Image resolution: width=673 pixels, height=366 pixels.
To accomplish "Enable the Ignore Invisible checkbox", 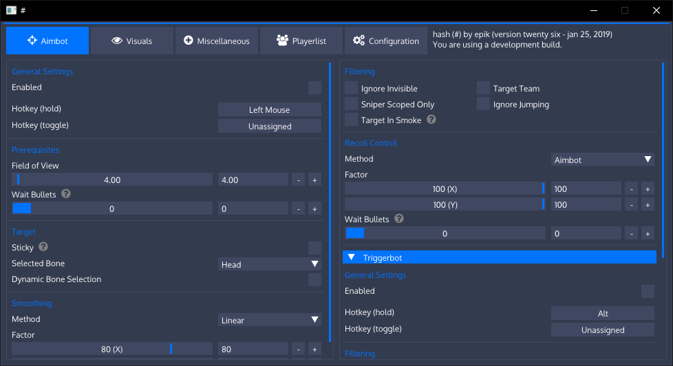I will pos(352,88).
